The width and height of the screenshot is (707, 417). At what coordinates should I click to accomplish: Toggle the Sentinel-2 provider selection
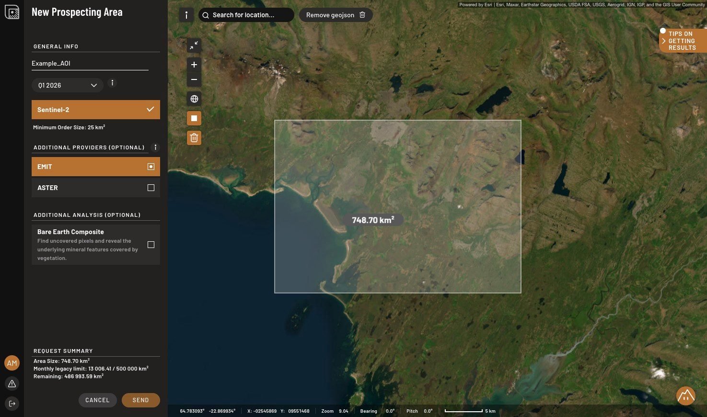96,110
